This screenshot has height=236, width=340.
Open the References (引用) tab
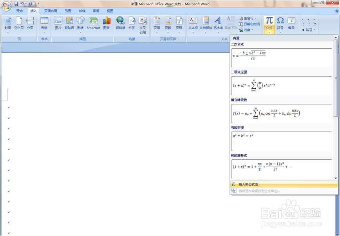click(x=68, y=11)
